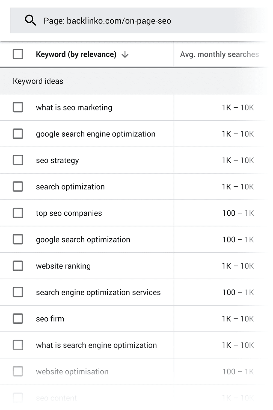The height and width of the screenshot is (410, 273).
Task: Click 'search engine optimization services' keyword text
Action: pyautogui.click(x=98, y=292)
